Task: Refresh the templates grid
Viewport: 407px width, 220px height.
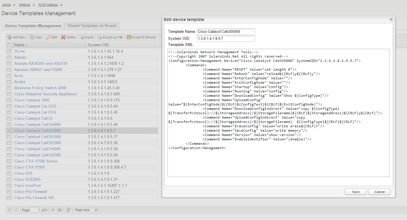Action: [x=68, y=210]
